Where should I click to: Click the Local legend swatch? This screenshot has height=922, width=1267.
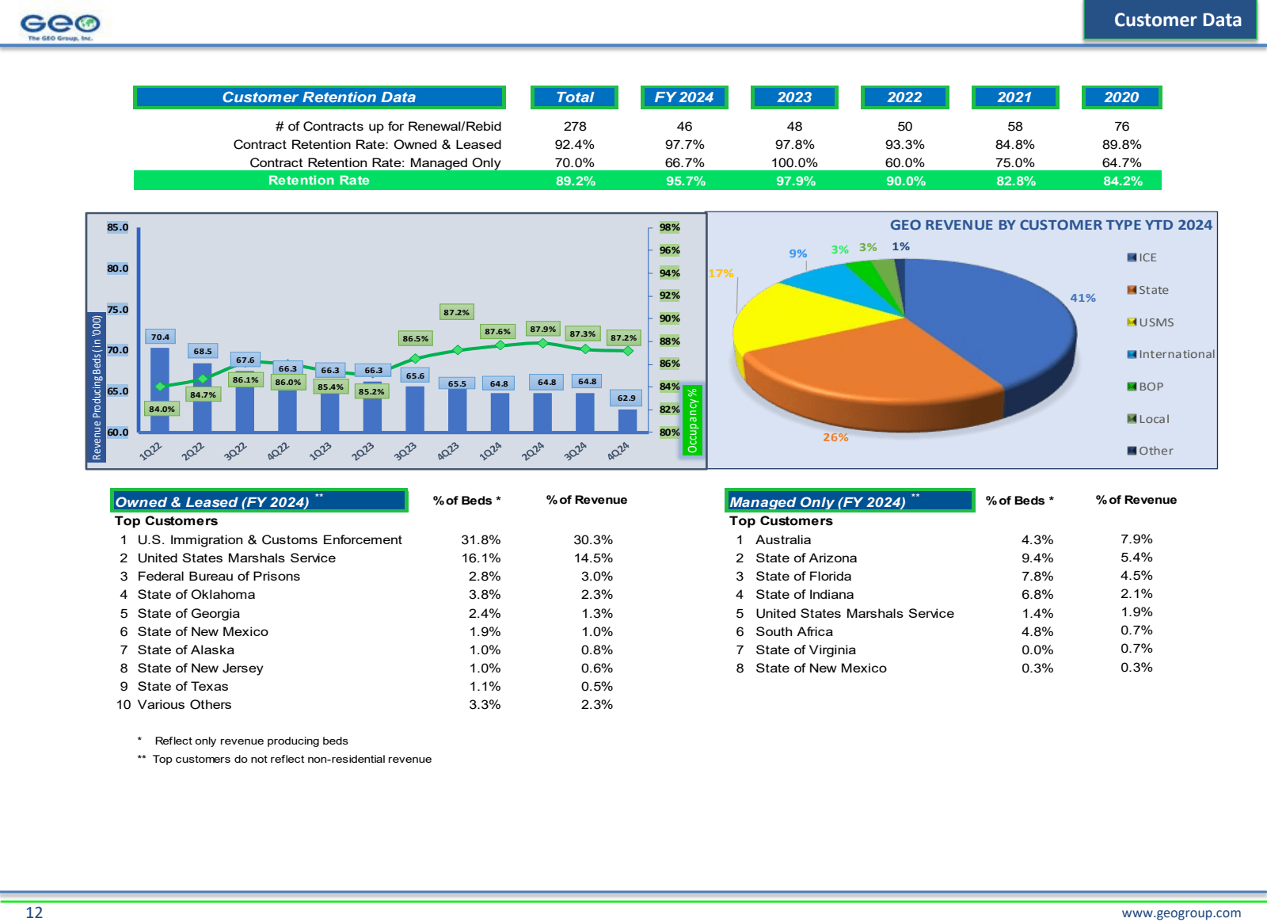pyautogui.click(x=1132, y=418)
